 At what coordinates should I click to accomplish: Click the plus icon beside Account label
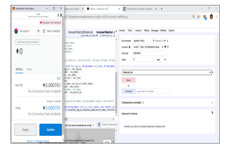click(x=130, y=47)
